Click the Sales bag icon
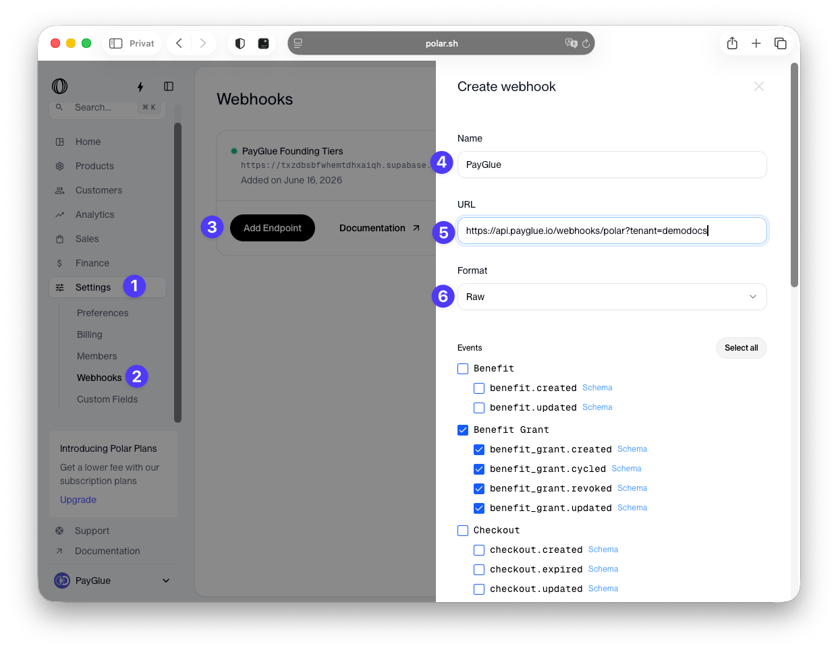Screen dimensions: 838x652 (x=60, y=239)
